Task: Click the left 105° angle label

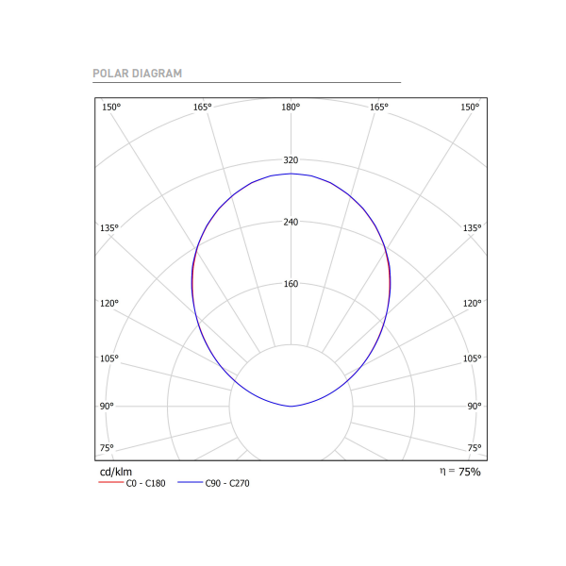Action: click(x=109, y=358)
